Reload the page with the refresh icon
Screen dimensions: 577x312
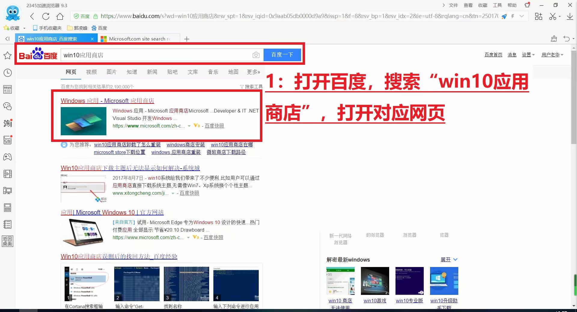[x=46, y=16]
